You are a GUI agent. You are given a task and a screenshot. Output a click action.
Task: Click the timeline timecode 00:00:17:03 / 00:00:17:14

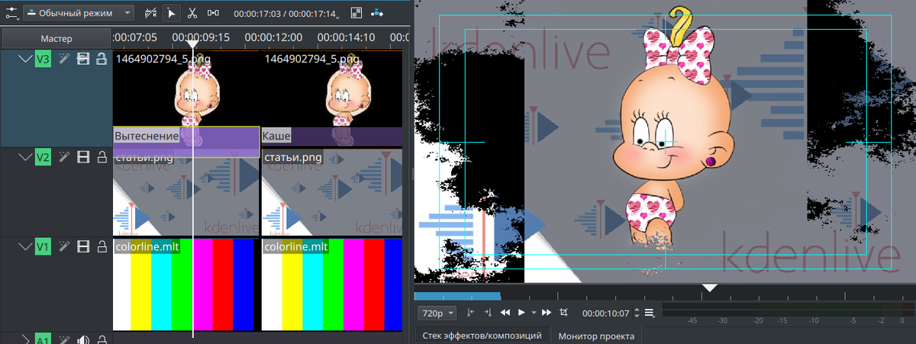(x=286, y=14)
